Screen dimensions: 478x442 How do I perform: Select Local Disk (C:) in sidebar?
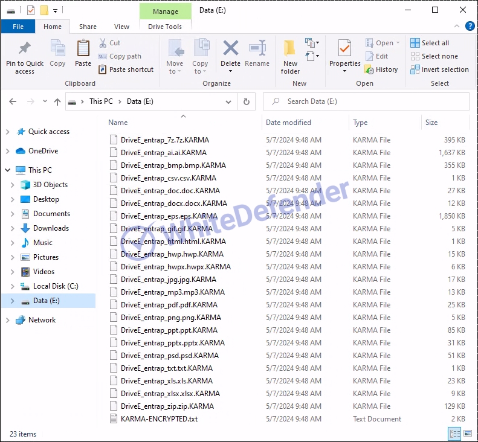click(56, 286)
